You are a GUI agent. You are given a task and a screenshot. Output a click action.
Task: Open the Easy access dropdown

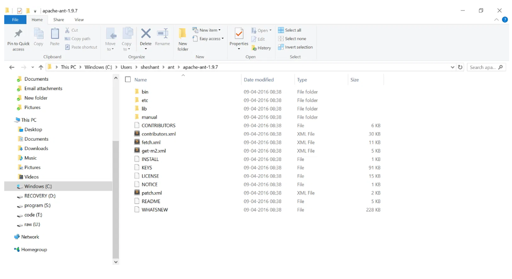pyautogui.click(x=209, y=39)
